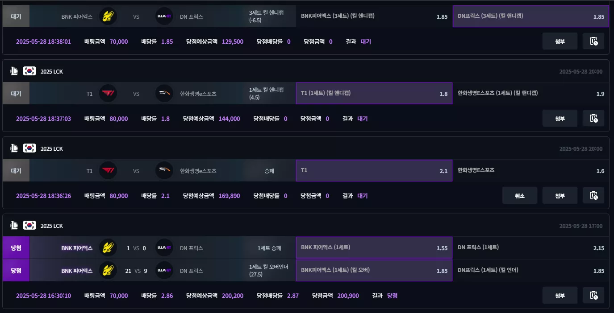
Task: Click the DN 프릭스 logo in the 1세트 킬 오버언더 row
Action: pos(164,271)
